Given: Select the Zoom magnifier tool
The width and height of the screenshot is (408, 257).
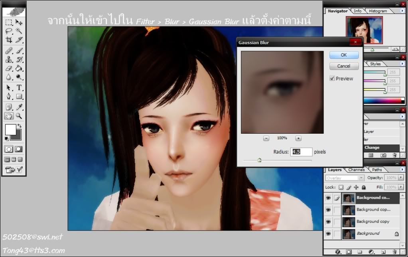Looking at the screenshot, I should [x=19, y=116].
